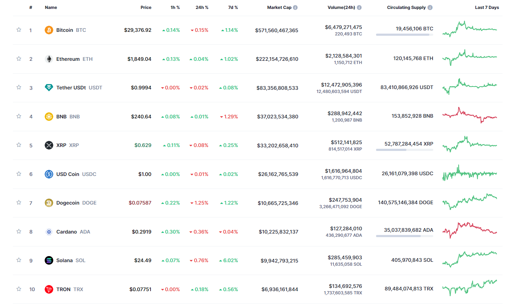Open Tether USDt via its logo
The height and width of the screenshot is (304, 514).
point(49,88)
